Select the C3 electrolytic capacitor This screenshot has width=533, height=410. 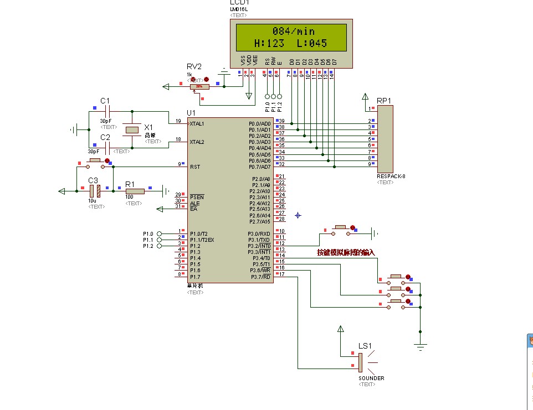94,191
